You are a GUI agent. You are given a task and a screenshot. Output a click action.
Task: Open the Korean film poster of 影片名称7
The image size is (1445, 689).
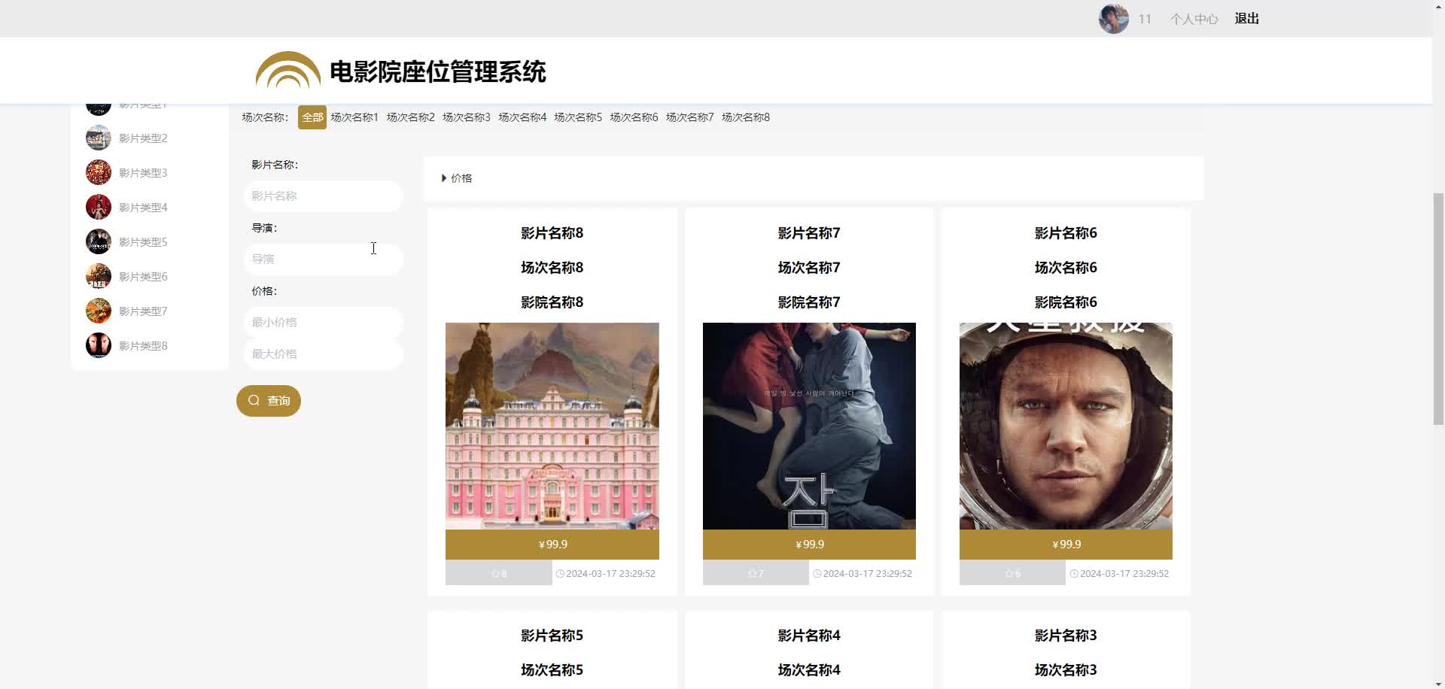coord(809,426)
